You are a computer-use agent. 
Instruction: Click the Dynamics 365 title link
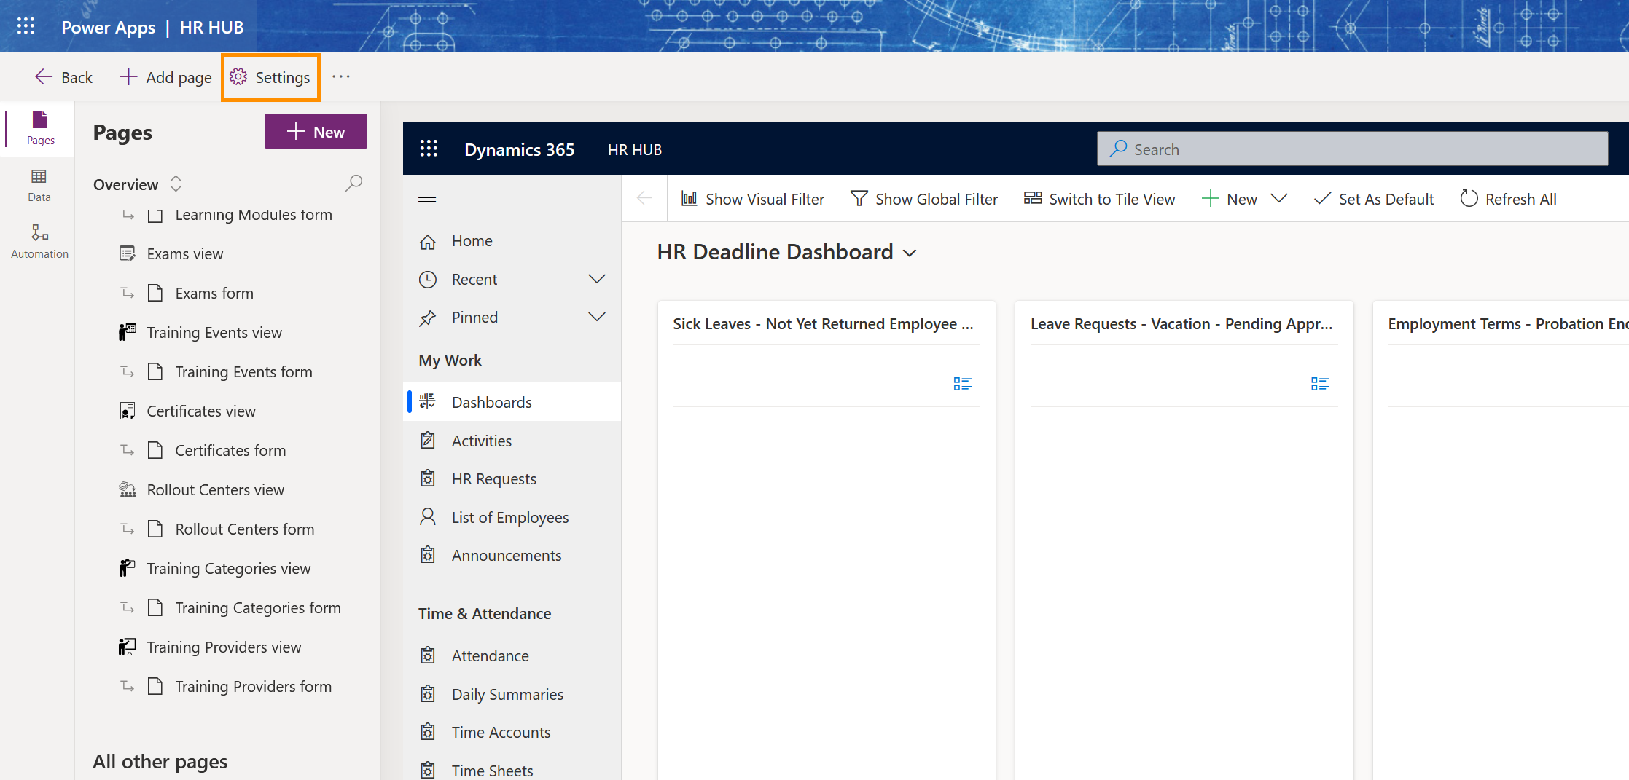click(x=519, y=149)
